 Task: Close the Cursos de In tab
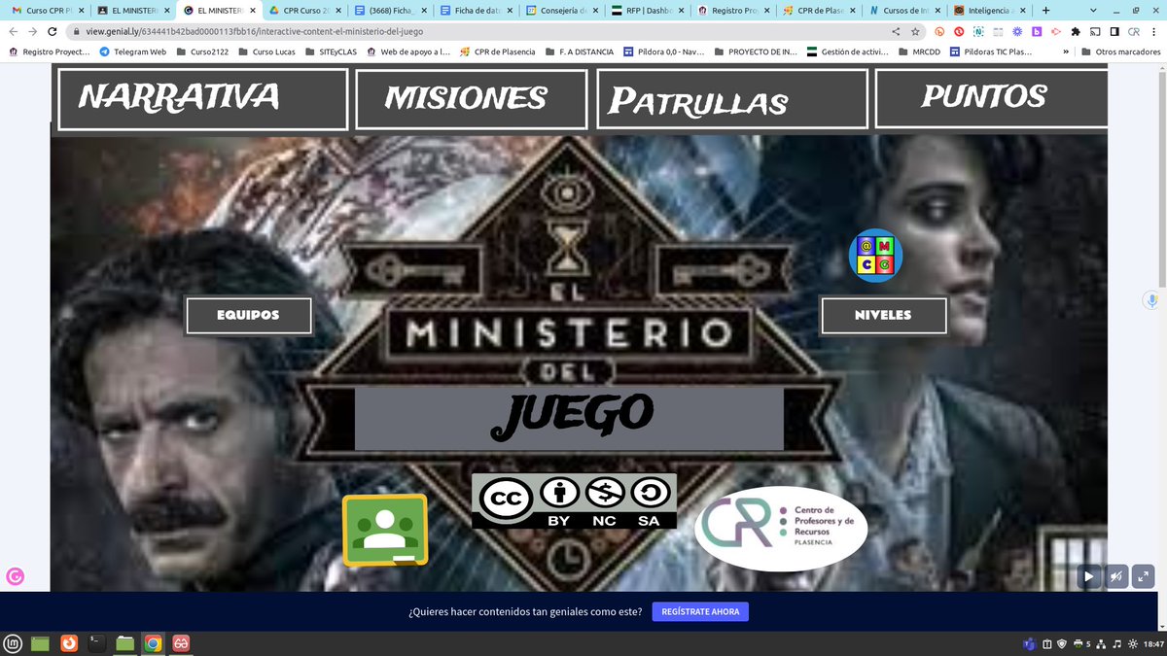point(940,10)
